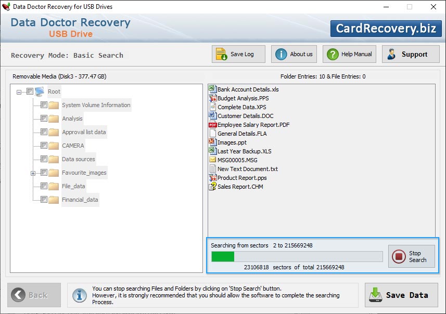The image size is (446, 314).
Task: Click the green sector search progress bar
Action: [x=297, y=257]
